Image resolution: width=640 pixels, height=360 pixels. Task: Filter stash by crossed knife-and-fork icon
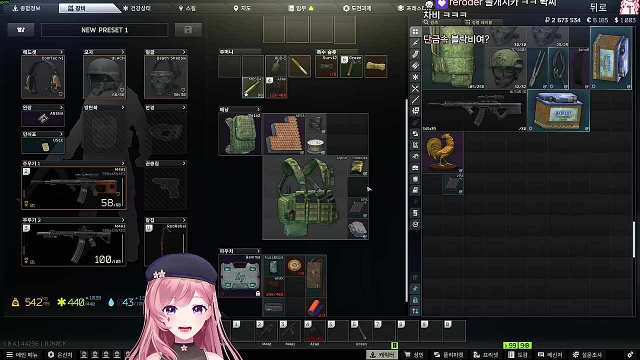(415, 88)
